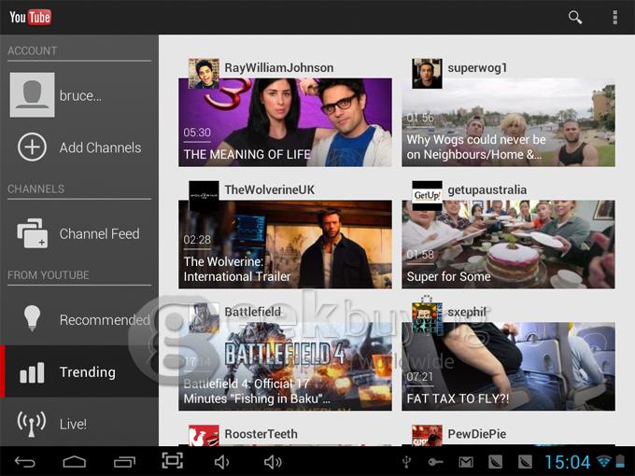Tap the mail notification icon
Viewport: 635px width, 476px height.
click(x=466, y=461)
